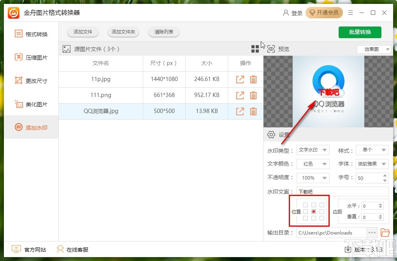Open the 水印类型 文字水印 dropdown
Screen dimensions: 397x261
(x=313, y=150)
